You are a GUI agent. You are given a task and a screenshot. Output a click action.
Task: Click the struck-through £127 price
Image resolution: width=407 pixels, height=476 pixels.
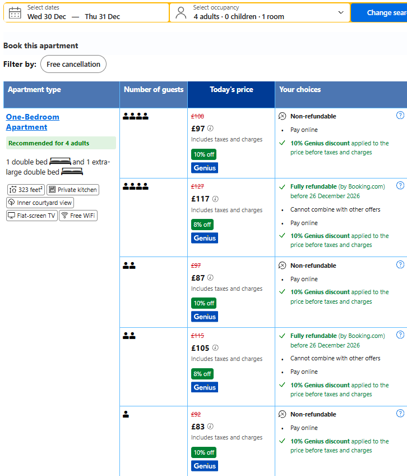tap(197, 186)
